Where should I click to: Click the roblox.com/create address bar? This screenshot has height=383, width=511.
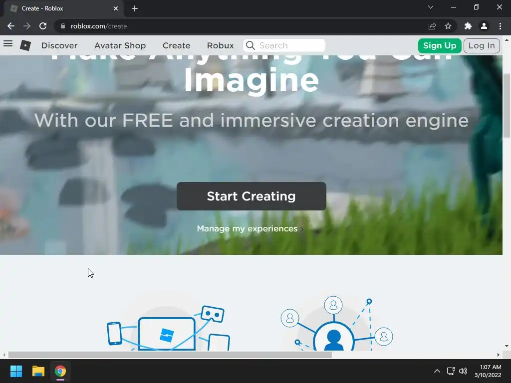point(241,26)
